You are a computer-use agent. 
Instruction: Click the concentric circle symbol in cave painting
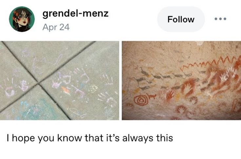point(141,100)
